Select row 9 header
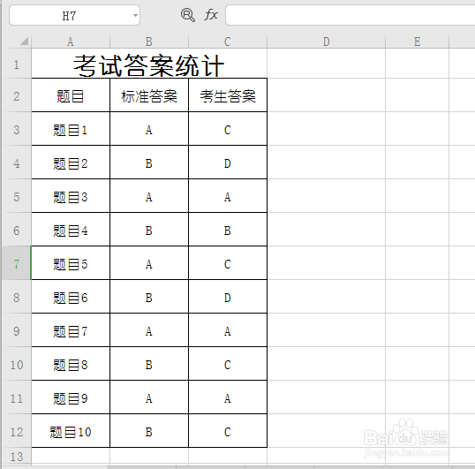This screenshot has width=475, height=469. [17, 331]
